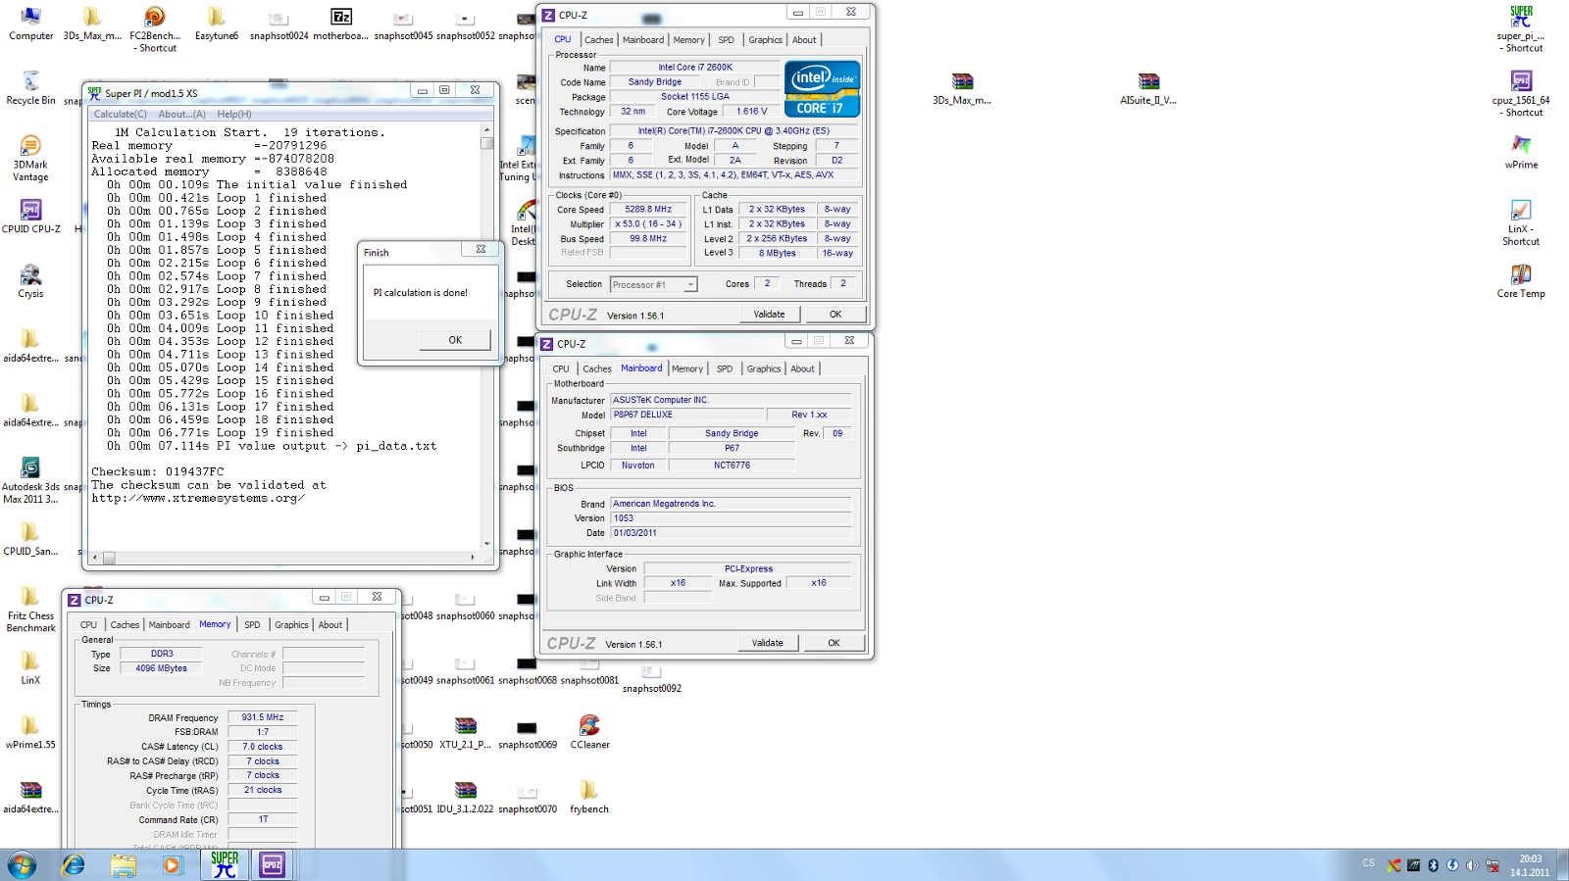Open LinX - Shortcut icon on the right
Image resolution: width=1569 pixels, height=881 pixels.
click(x=1521, y=222)
